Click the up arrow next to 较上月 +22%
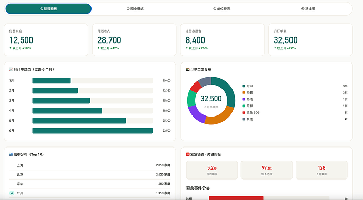 pos(275,48)
